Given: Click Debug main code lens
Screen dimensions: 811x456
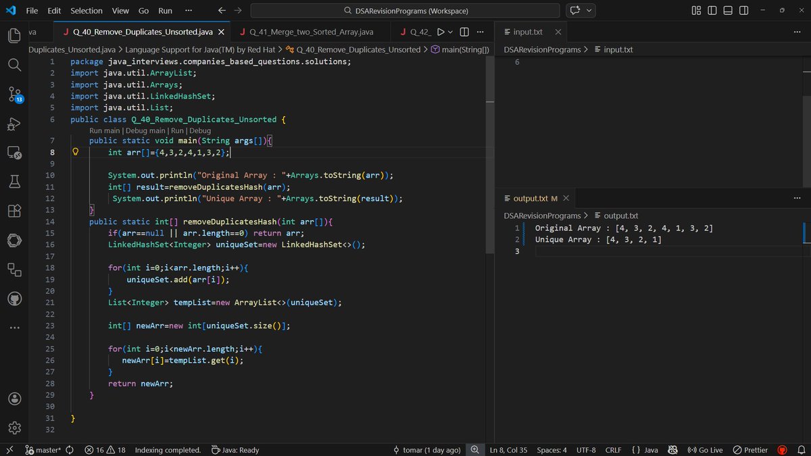Looking at the screenshot, I should coord(145,130).
